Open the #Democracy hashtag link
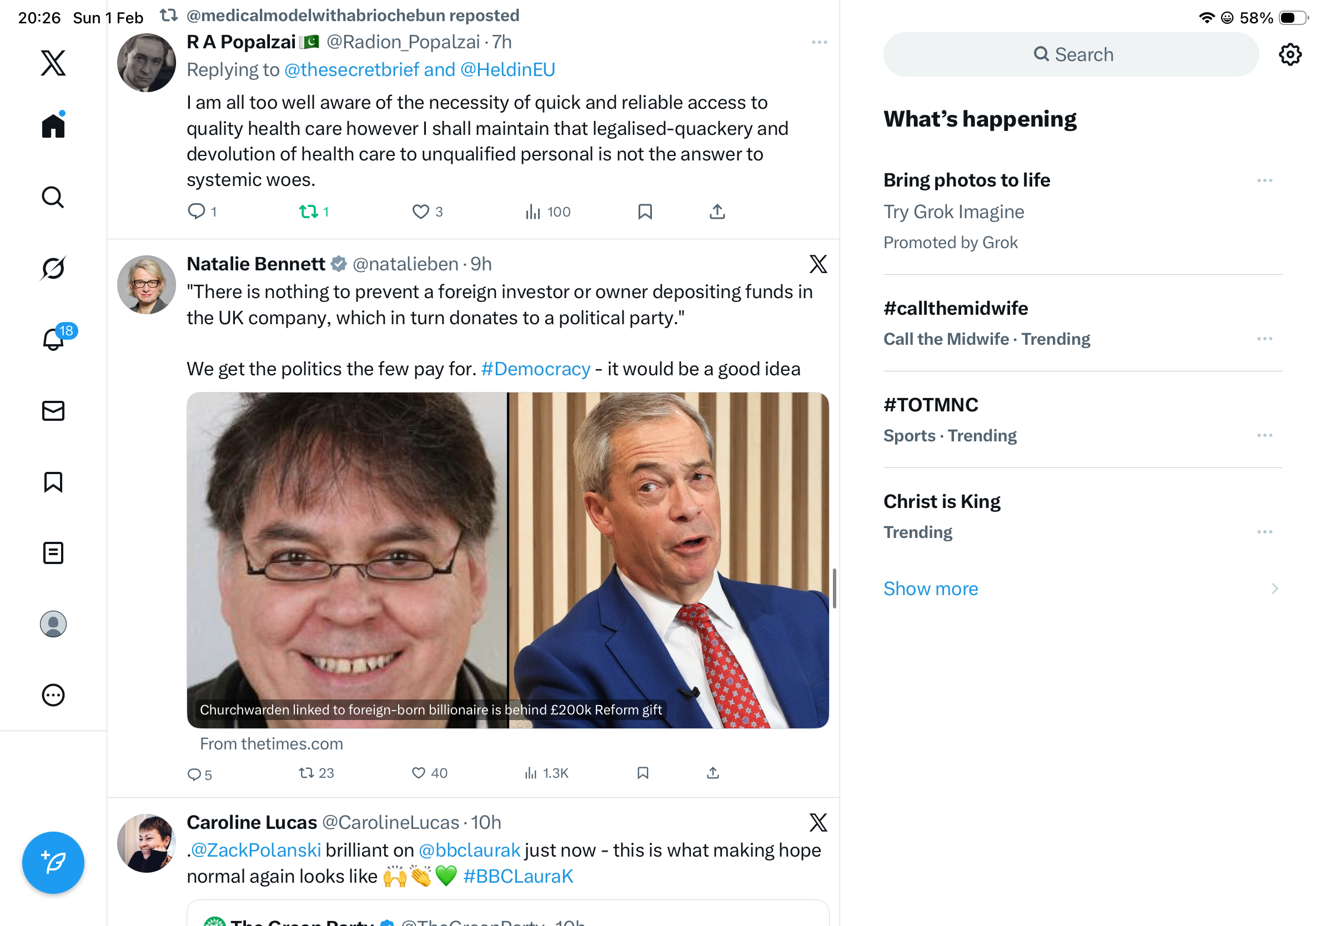This screenshot has width=1326, height=926. [x=535, y=369]
